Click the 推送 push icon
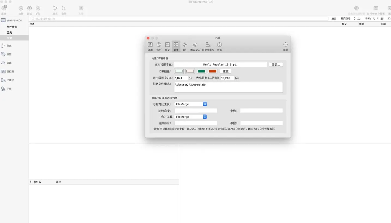The height and width of the screenshot is (223, 391). tap(29, 8)
